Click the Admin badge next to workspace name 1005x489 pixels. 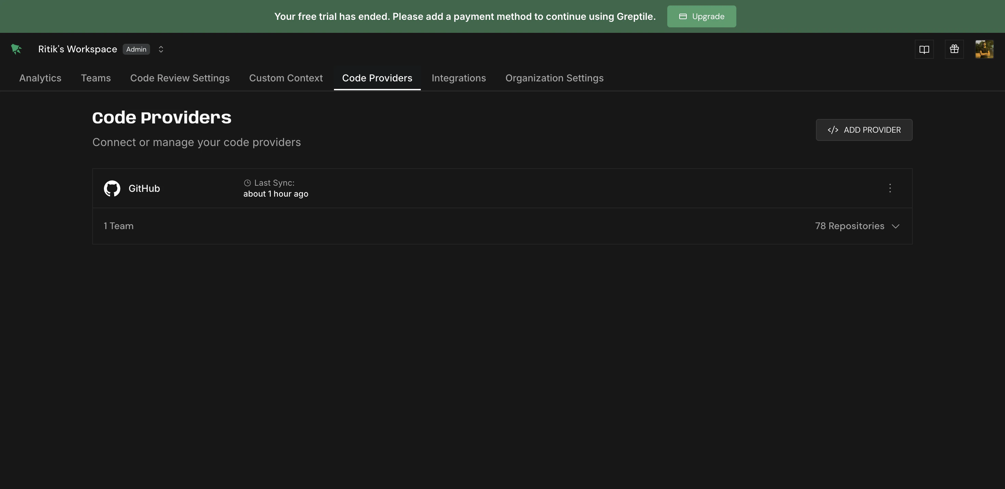click(136, 49)
